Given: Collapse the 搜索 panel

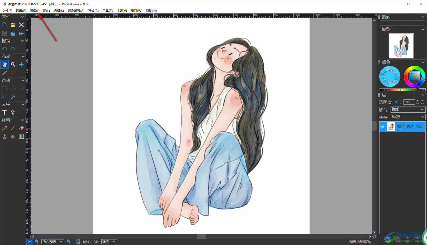Looking at the screenshot, I should point(423,17).
